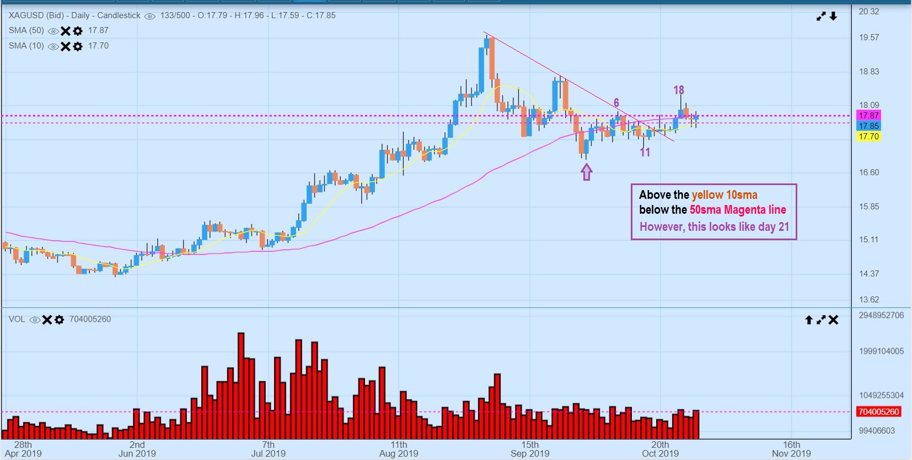Click the 704005260 volume level label
912x460 pixels.
point(879,412)
